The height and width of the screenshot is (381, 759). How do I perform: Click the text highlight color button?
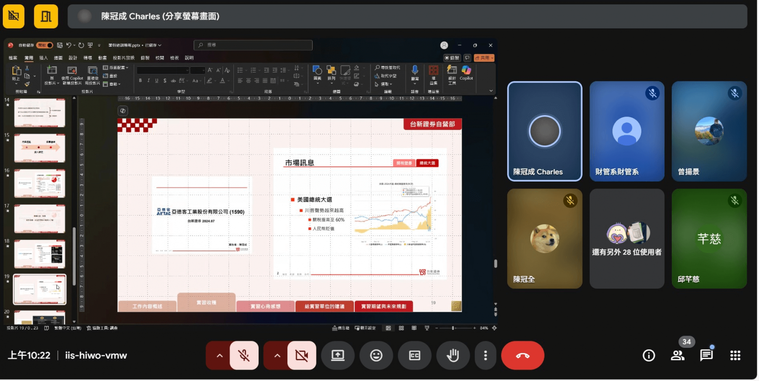(209, 81)
